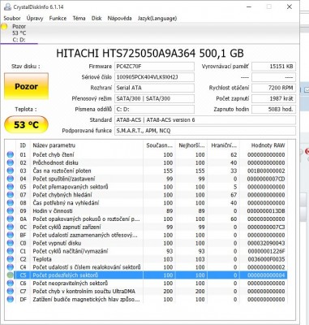The height and width of the screenshot is (325, 309).
Task: Click blue status icon for attribute 08
Action: pos(11,203)
